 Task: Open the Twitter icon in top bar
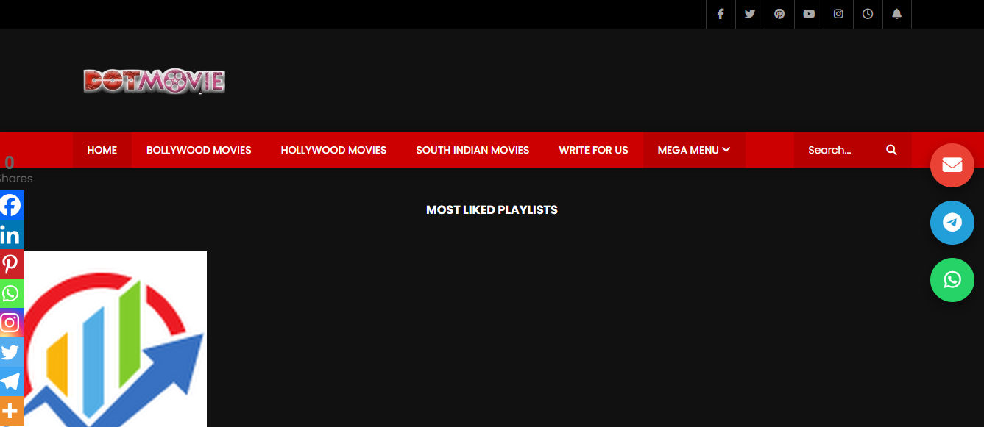point(750,14)
